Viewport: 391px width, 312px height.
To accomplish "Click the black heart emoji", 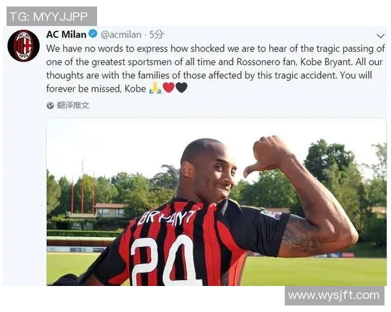I will tap(182, 88).
